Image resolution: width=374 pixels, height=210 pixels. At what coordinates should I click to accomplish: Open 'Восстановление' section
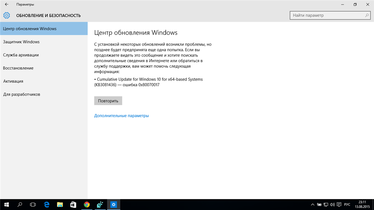(x=44, y=68)
